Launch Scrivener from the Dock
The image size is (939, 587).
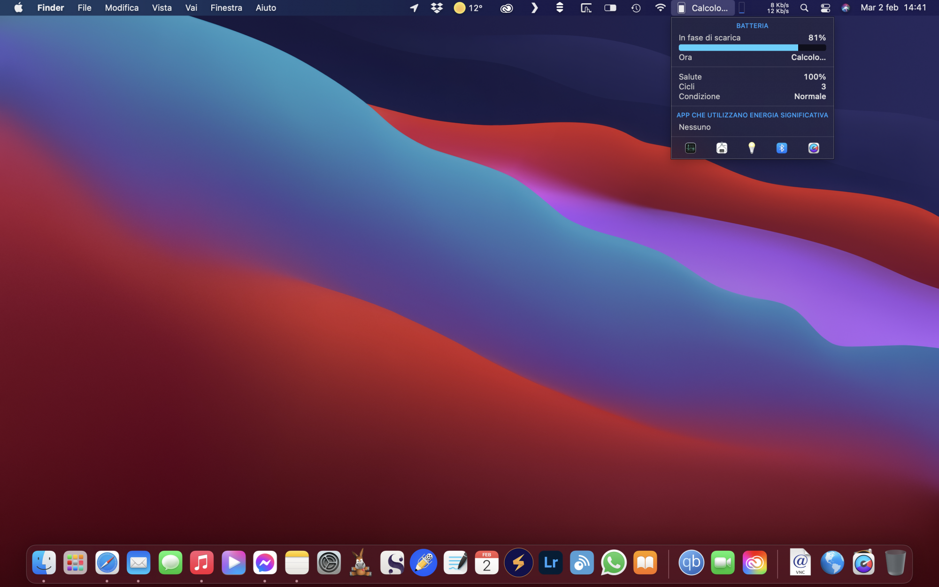pyautogui.click(x=392, y=563)
